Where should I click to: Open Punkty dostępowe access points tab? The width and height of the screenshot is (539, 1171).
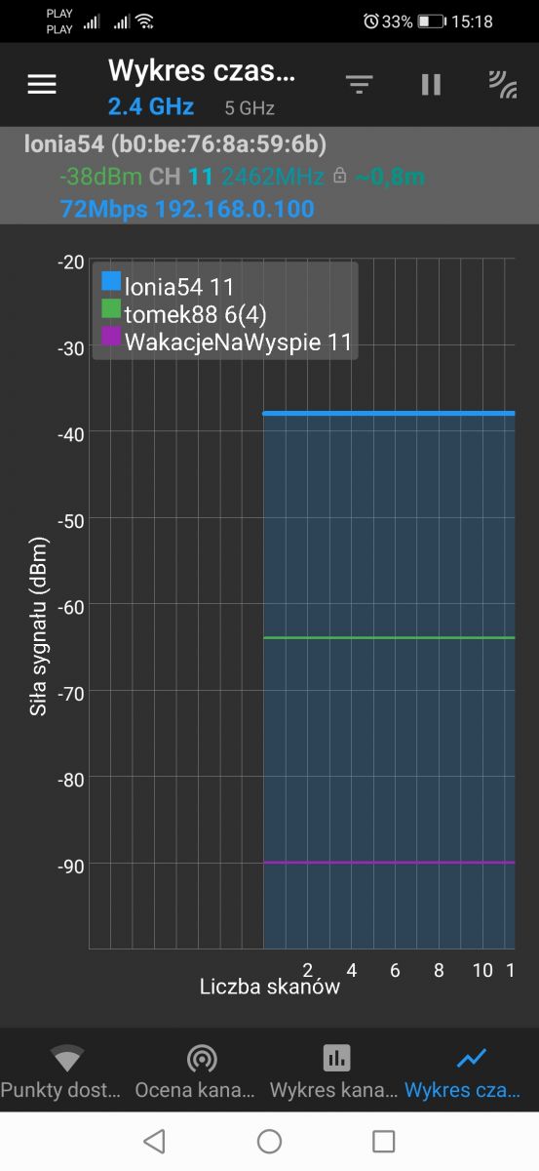click(67, 1070)
